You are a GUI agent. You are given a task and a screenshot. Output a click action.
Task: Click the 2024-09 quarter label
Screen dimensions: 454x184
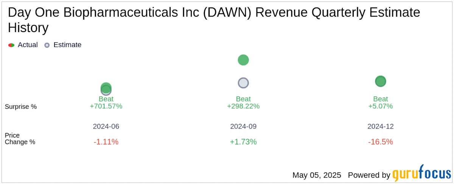[x=243, y=127]
